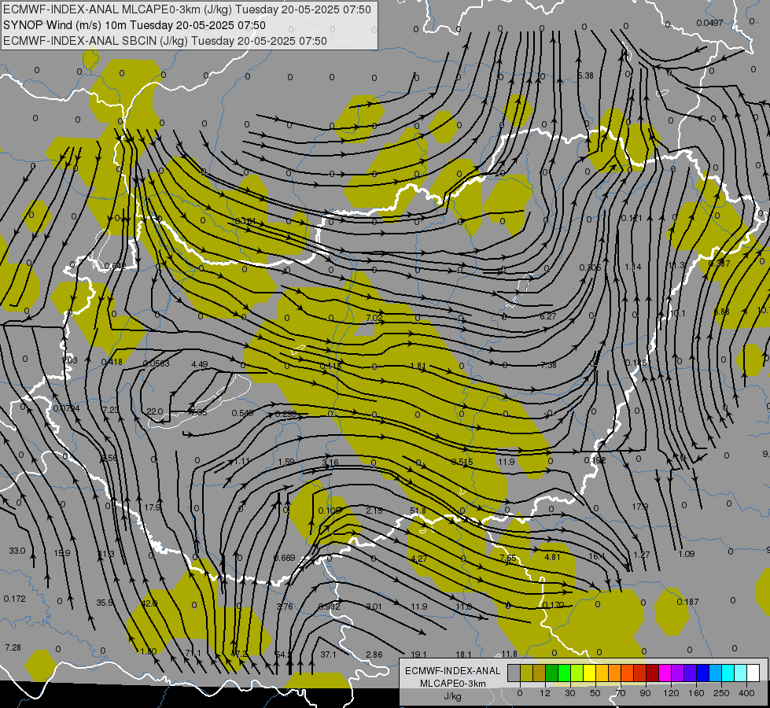Click the map value 4.81
Image resolution: width=770 pixels, height=708 pixels.
tap(552, 557)
